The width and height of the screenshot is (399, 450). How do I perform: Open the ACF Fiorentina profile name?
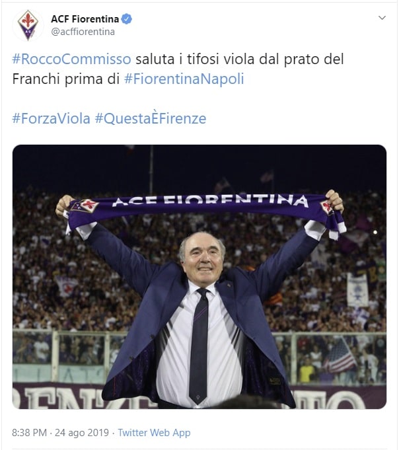point(85,19)
